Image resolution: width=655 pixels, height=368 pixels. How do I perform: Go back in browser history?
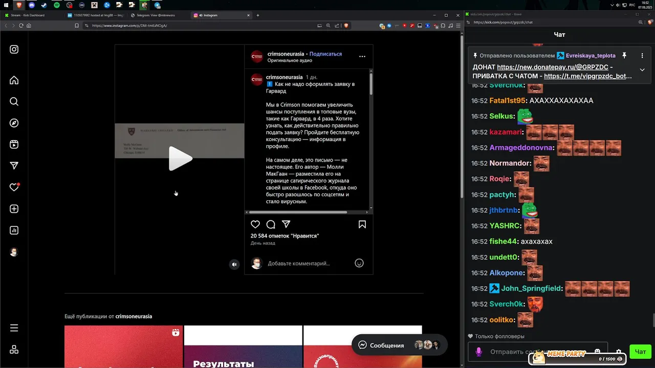point(5,26)
